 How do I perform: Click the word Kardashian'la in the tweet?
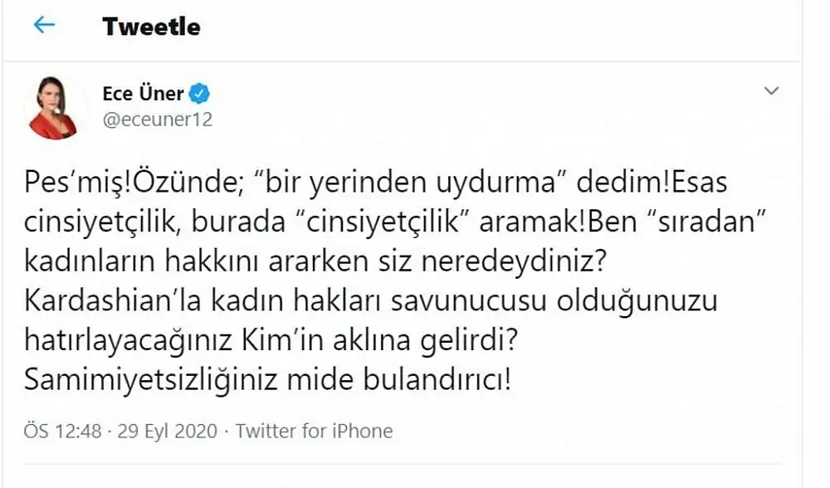pos(113,300)
